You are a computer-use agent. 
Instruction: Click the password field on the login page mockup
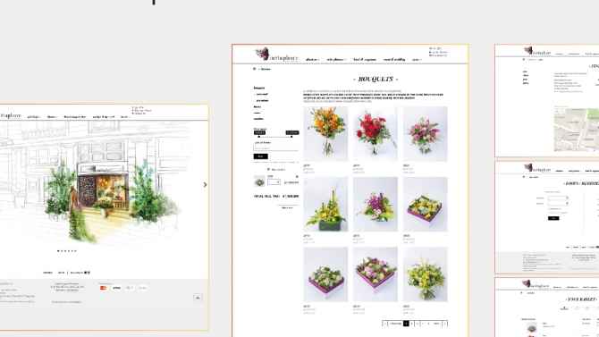[558, 203]
